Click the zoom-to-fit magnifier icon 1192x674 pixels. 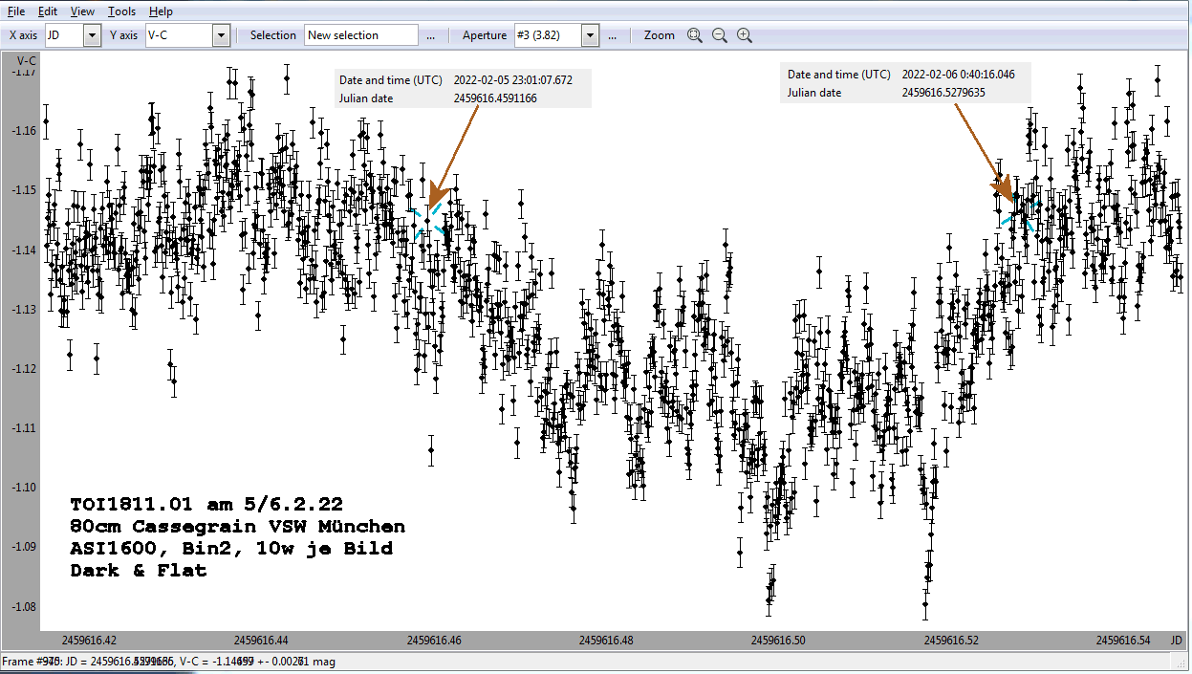pyautogui.click(x=695, y=35)
